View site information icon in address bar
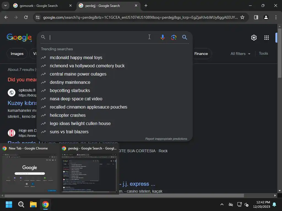The image size is (282, 211). [37, 17]
